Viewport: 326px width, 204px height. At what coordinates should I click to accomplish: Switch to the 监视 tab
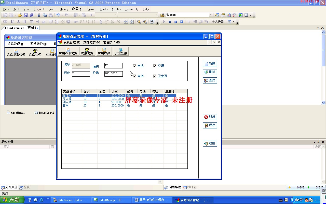25,187
